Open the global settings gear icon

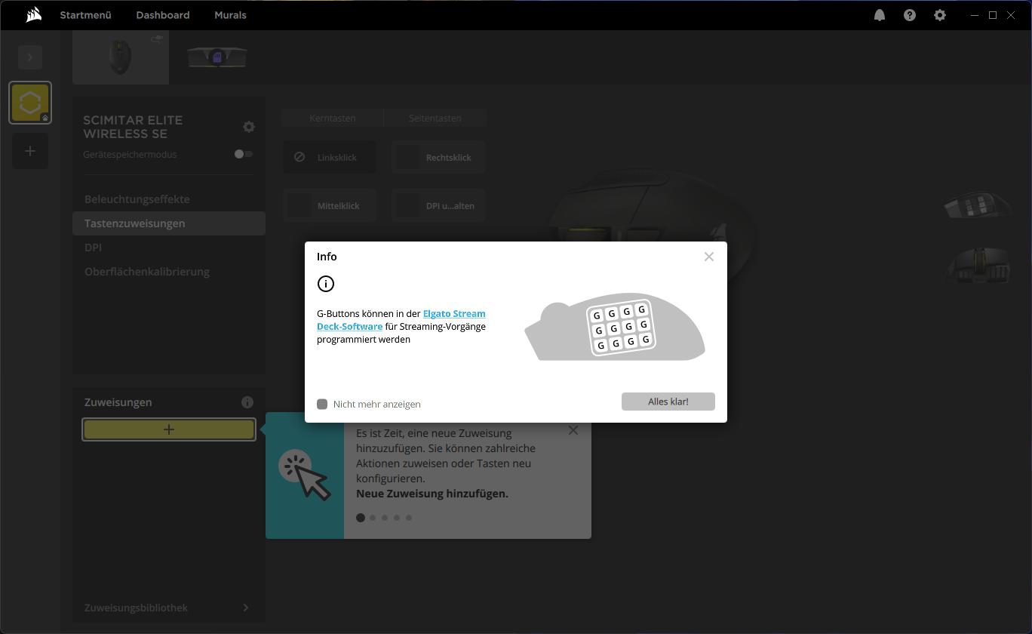940,15
